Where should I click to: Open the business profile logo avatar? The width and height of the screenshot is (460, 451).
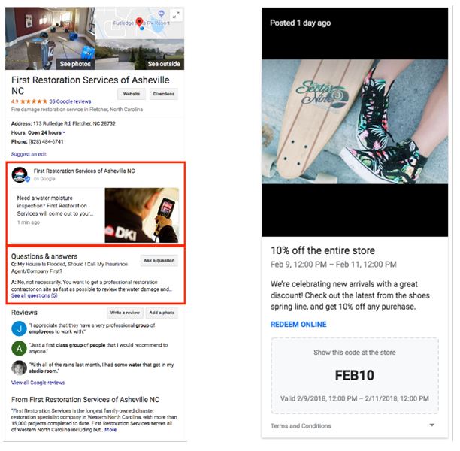(x=20, y=175)
